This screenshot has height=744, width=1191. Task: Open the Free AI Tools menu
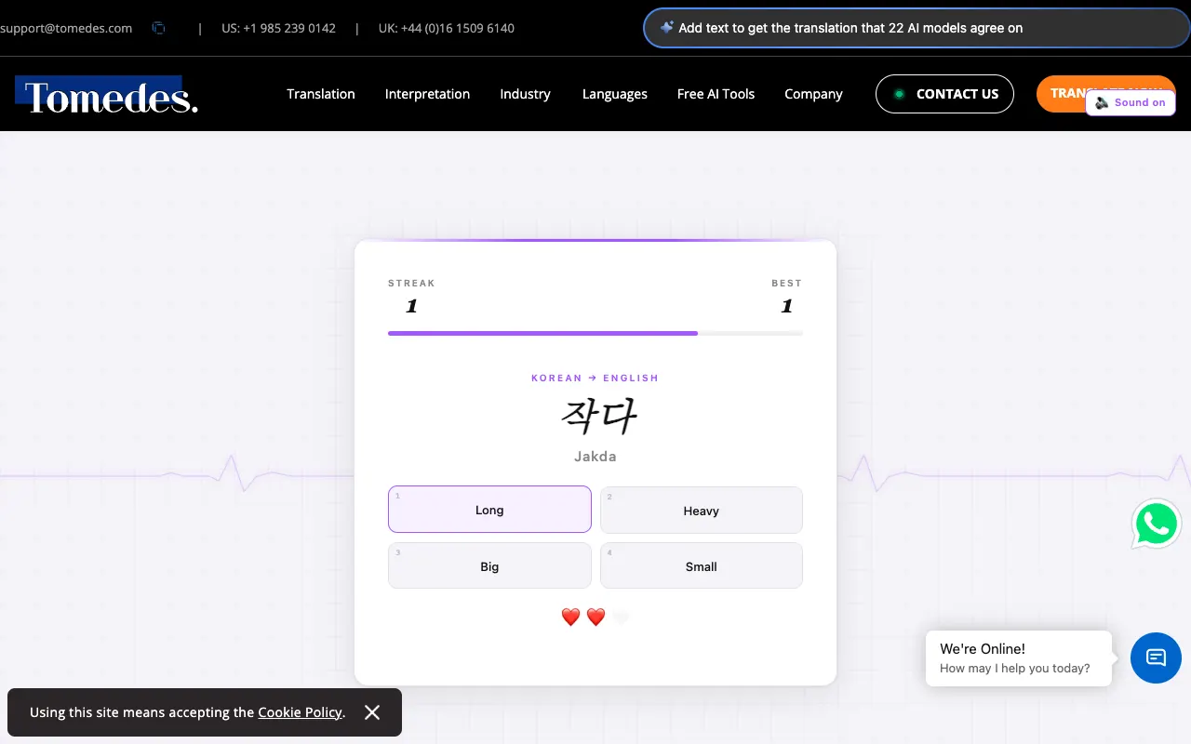point(716,94)
